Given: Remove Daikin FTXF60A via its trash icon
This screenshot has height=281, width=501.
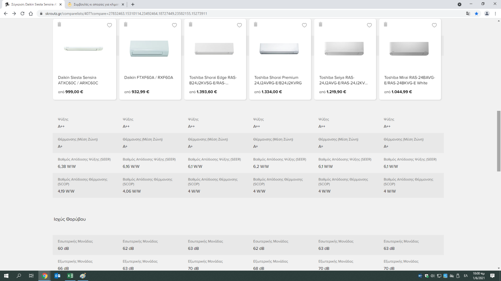Looking at the screenshot, I should 126,24.
